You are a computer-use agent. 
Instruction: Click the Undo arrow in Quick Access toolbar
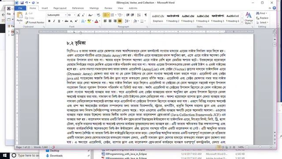tap(26, 3)
